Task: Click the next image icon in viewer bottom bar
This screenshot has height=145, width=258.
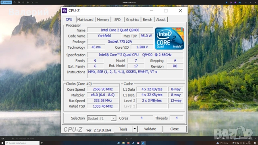Action: [x=131, y=139]
